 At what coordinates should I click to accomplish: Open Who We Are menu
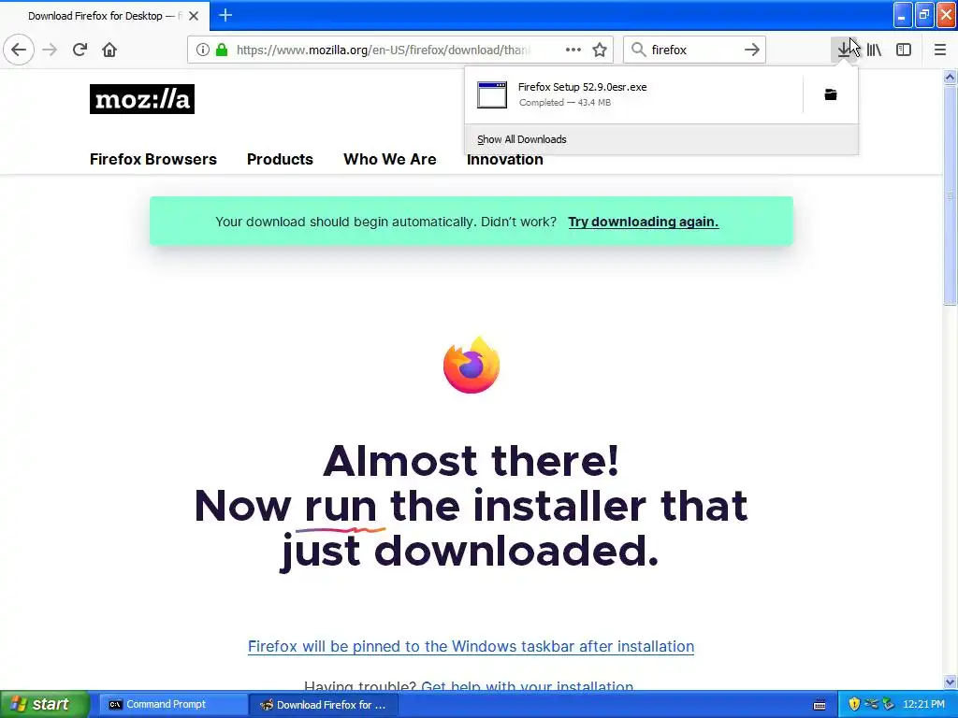point(390,159)
